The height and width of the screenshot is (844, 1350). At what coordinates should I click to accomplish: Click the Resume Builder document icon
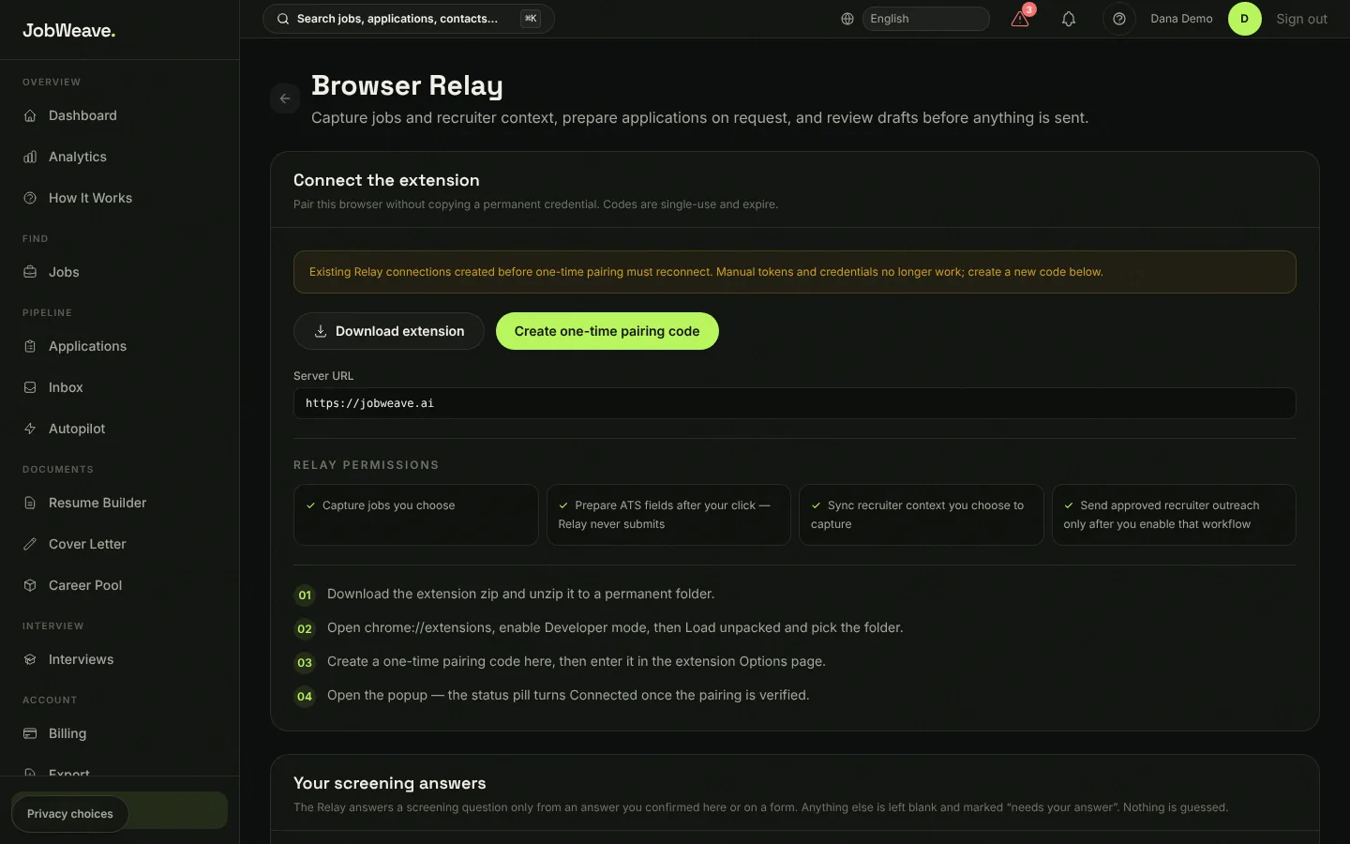(x=30, y=503)
